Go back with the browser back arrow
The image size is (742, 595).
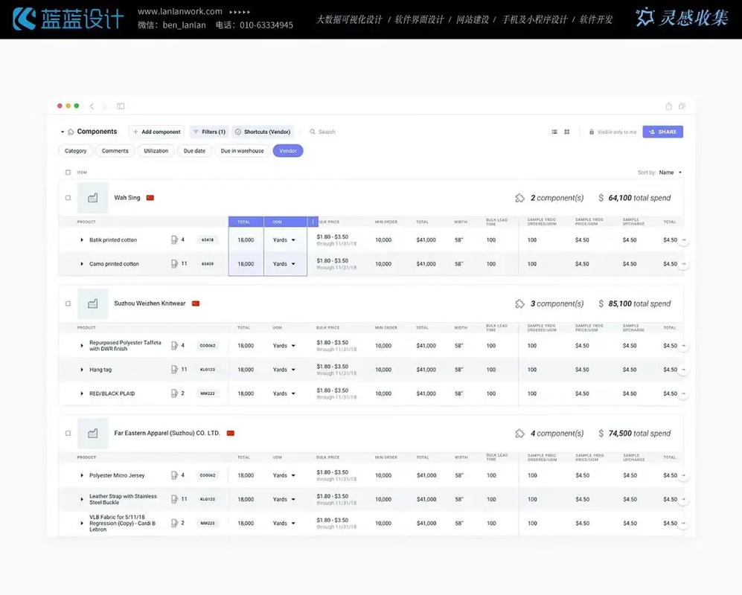pos(92,106)
